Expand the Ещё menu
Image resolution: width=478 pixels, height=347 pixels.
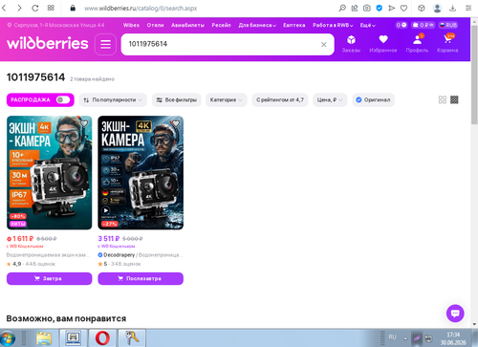pos(368,25)
